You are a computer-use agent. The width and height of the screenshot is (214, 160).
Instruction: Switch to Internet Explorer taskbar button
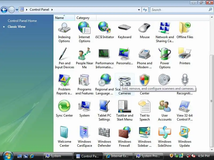click(118, 156)
